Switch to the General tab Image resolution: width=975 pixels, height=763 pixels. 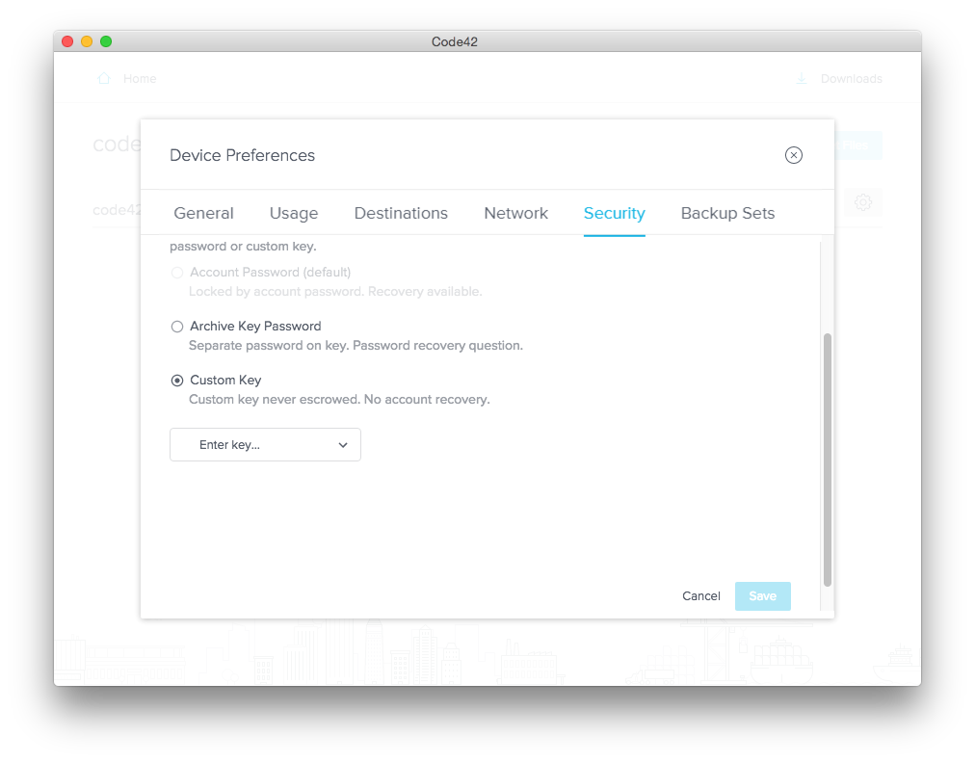[x=203, y=213]
